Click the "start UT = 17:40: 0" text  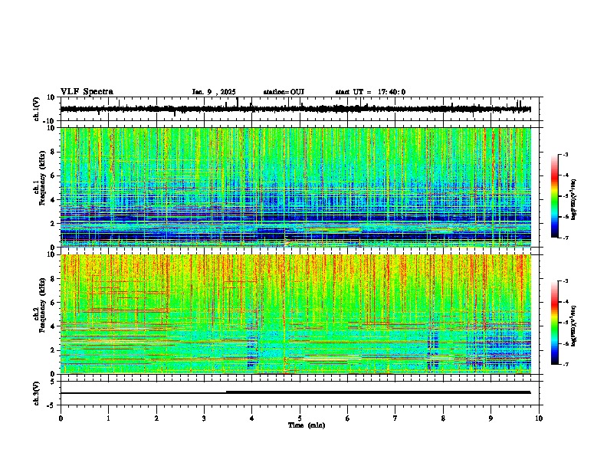370,92
